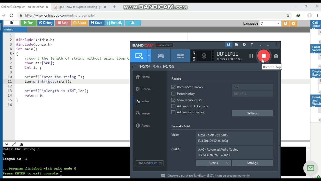Close the Online C Compiler browser tab
Screen dimensions: 321x181
click(x=47, y=7)
